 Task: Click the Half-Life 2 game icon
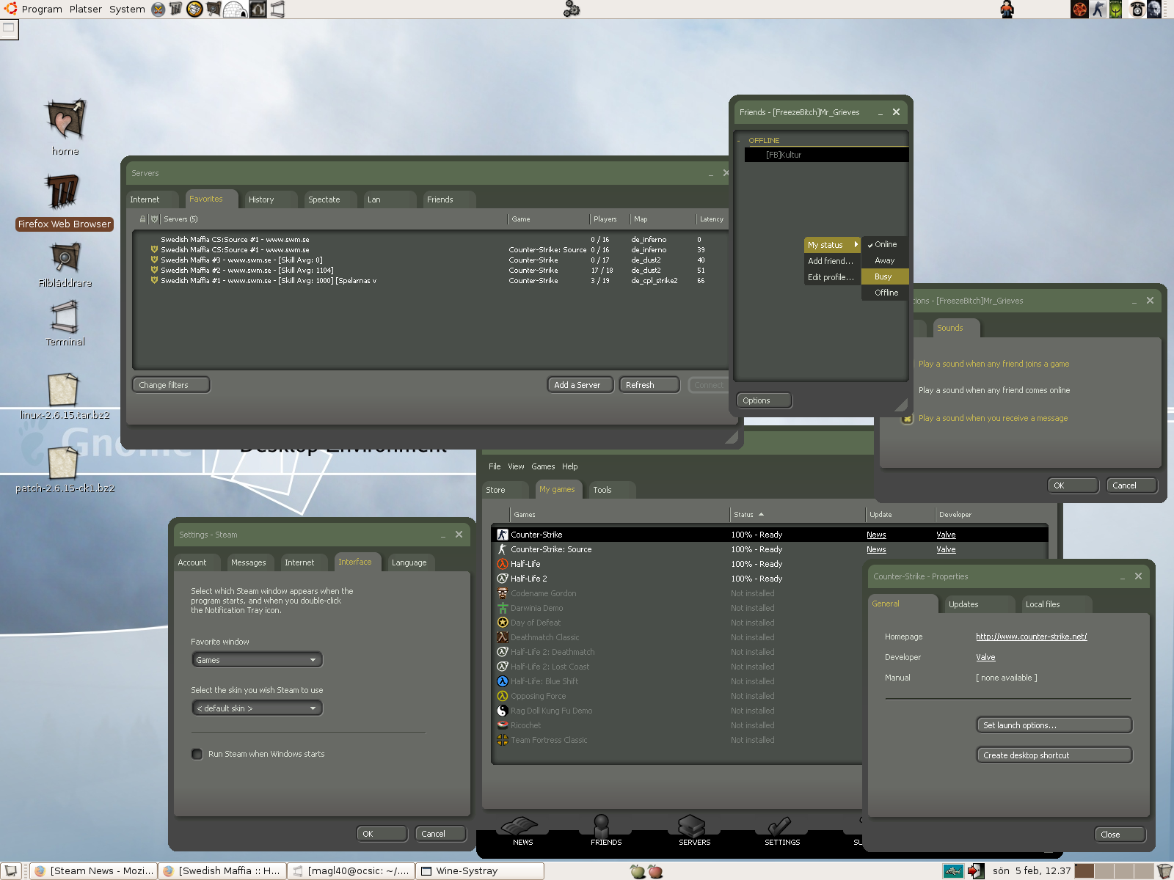click(503, 579)
